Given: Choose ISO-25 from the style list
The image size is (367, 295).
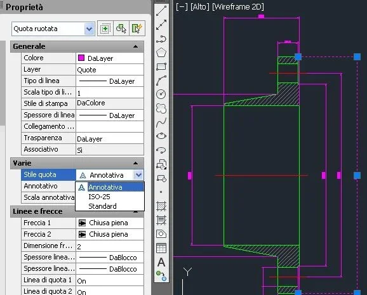Looking at the screenshot, I should [x=99, y=197].
